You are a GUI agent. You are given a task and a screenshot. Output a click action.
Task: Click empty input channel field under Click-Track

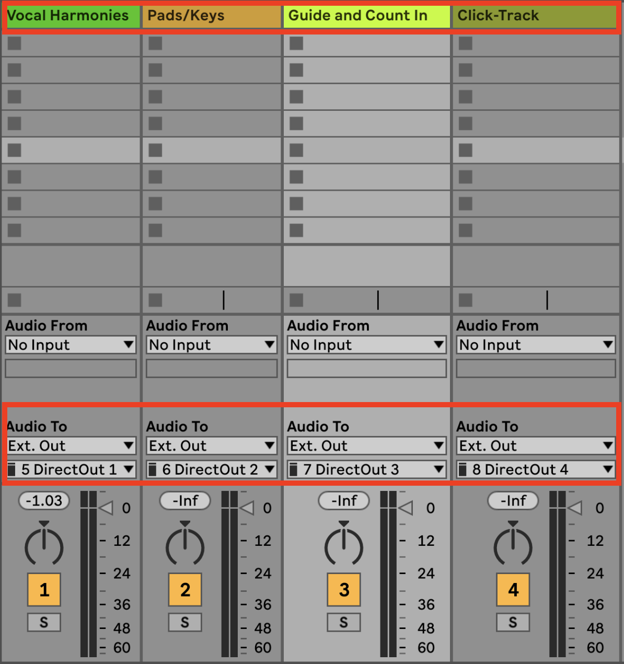tap(536, 369)
